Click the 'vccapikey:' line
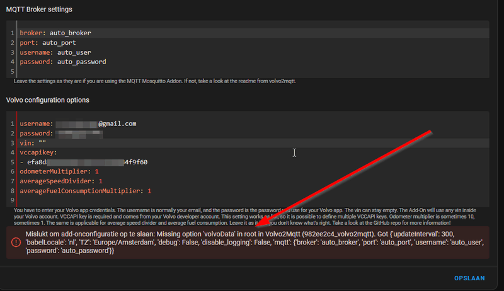The height and width of the screenshot is (291, 504). coord(38,152)
